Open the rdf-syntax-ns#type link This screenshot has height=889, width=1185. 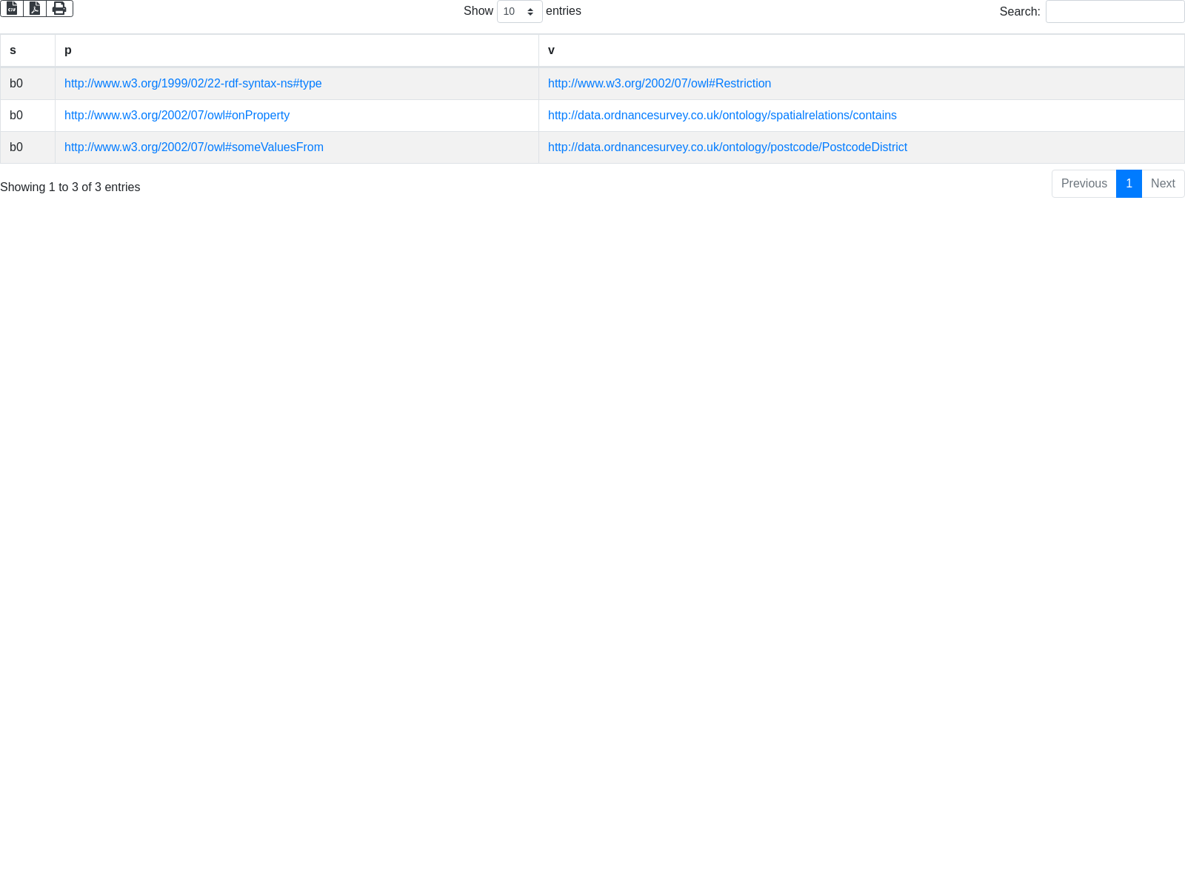pos(193,84)
